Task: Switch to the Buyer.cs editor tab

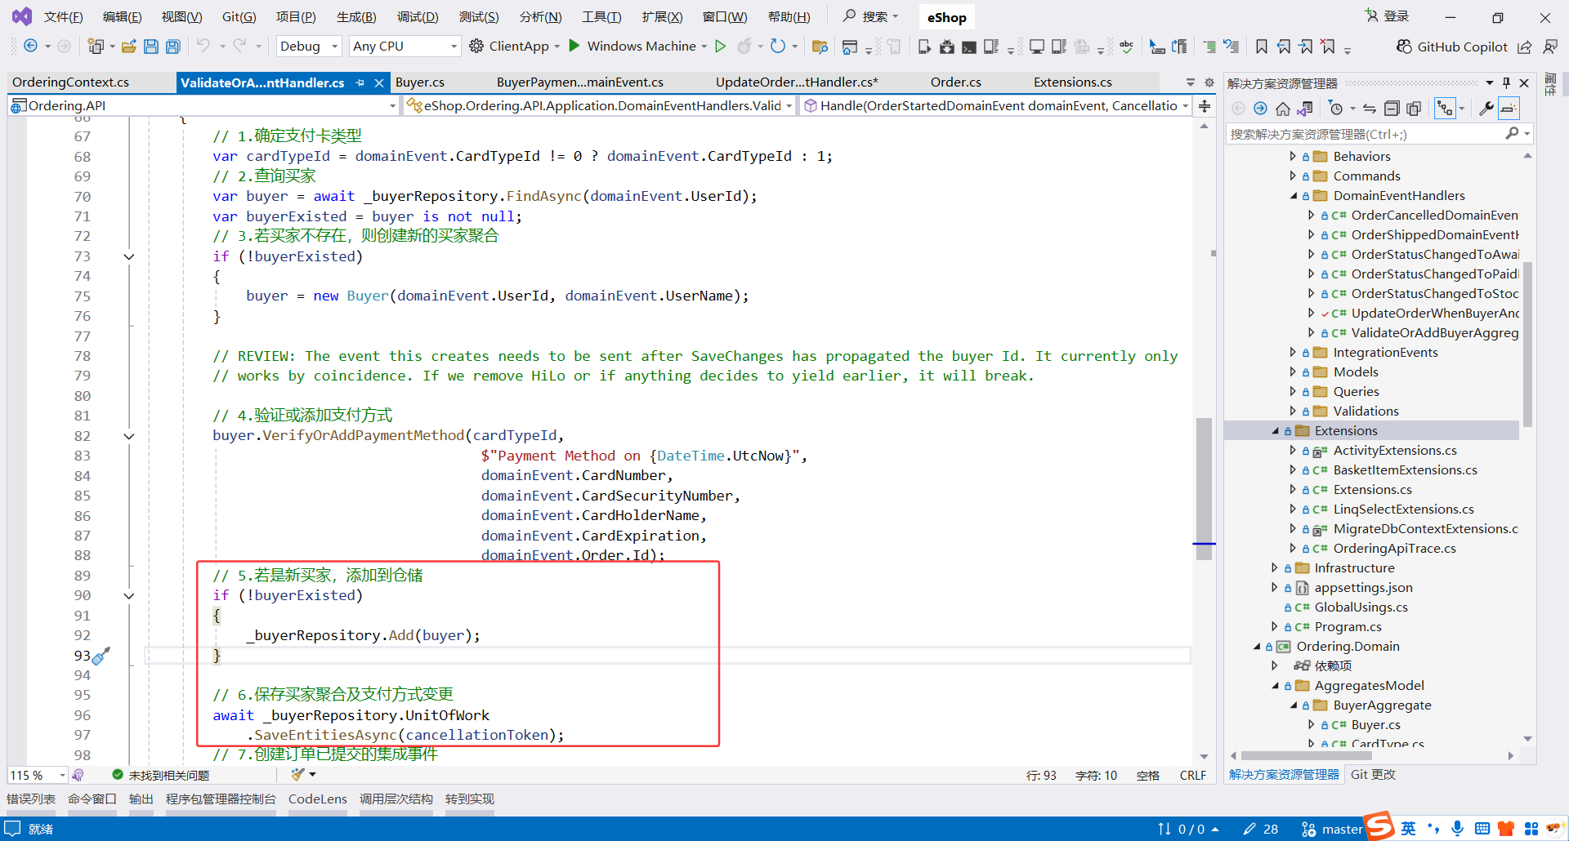Action: (420, 82)
